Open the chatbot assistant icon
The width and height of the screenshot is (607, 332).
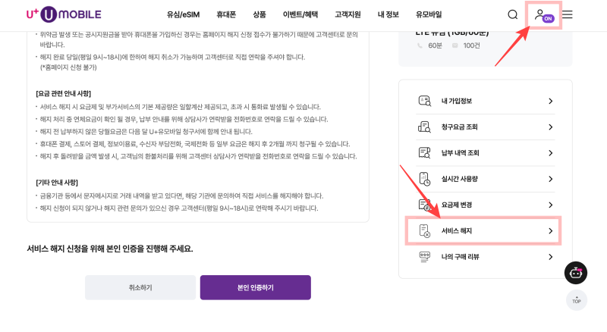point(576,273)
